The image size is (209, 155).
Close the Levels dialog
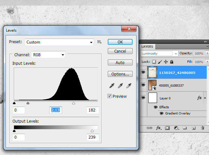[x=129, y=29]
